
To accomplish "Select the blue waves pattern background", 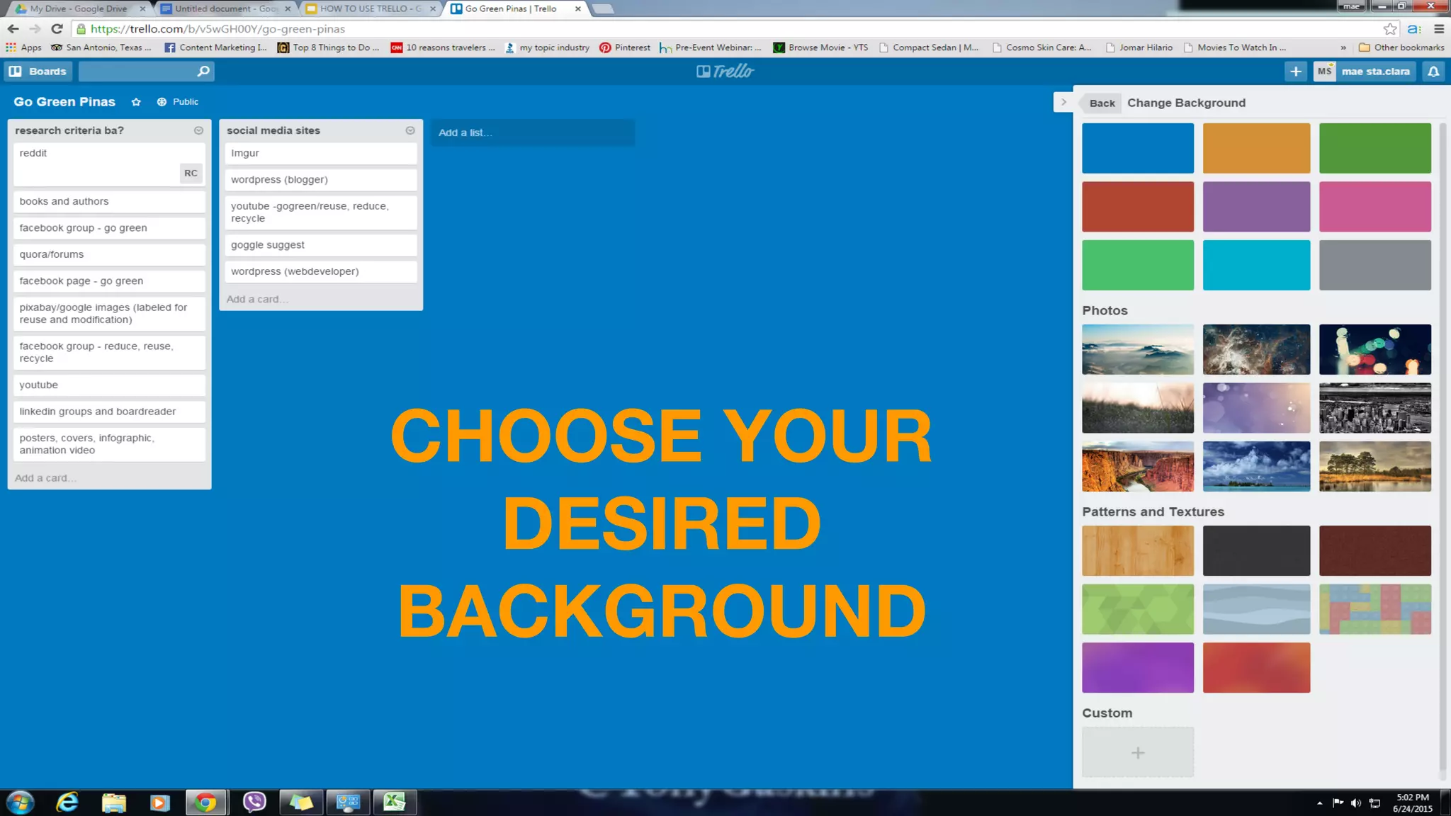I will coord(1256,609).
